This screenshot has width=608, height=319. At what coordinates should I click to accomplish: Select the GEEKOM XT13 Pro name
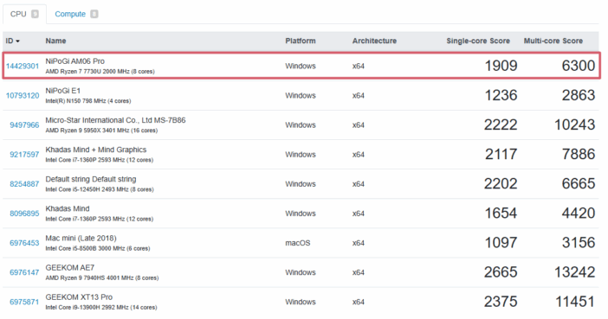click(79, 297)
